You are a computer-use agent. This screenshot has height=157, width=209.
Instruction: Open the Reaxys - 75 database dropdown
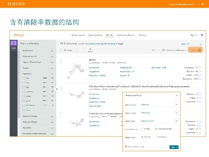[x=191, y=44]
